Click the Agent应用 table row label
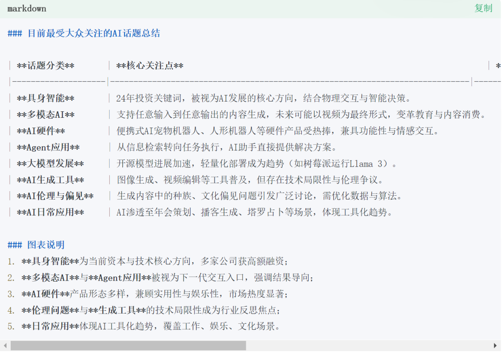502x353 pixels. coord(48,148)
